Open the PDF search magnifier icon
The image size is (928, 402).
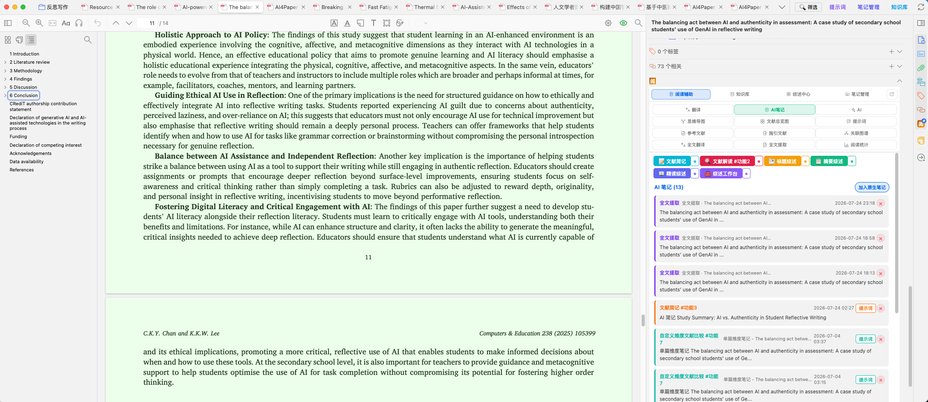pos(638,23)
